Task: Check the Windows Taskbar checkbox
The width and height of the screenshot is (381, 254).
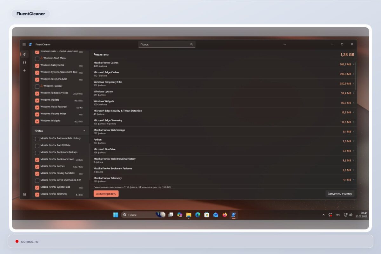Action: coord(37,86)
